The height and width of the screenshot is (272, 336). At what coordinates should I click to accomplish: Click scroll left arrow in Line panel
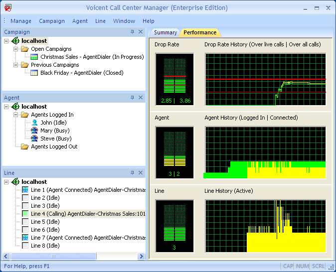click(6, 256)
